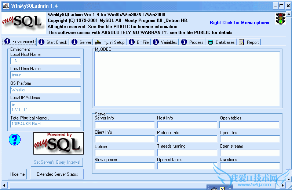Click the ruler icon beside my.ini Setup
292x190 pixels.
[x=98, y=42]
